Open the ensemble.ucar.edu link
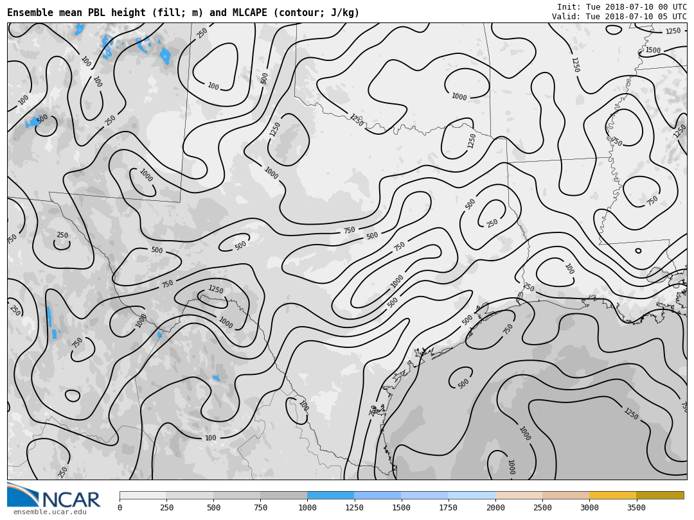The height and width of the screenshot is (520, 694). click(x=49, y=512)
